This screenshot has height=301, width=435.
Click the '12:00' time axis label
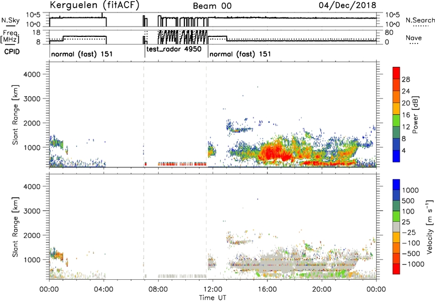tap(213, 290)
